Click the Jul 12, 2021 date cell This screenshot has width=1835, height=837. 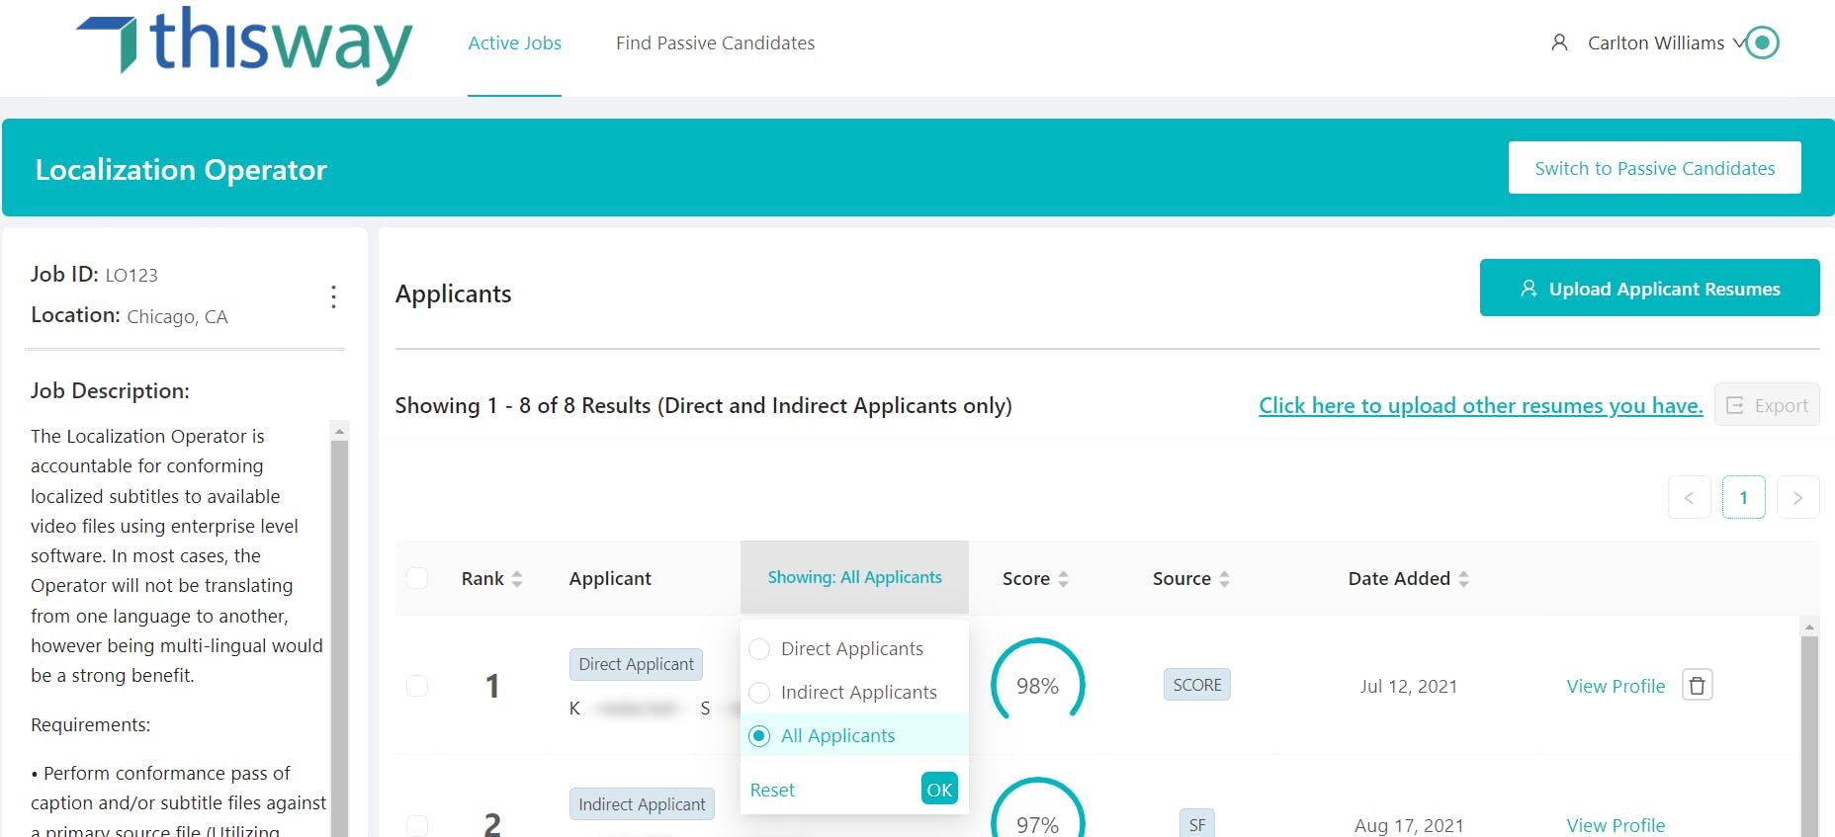point(1408,686)
